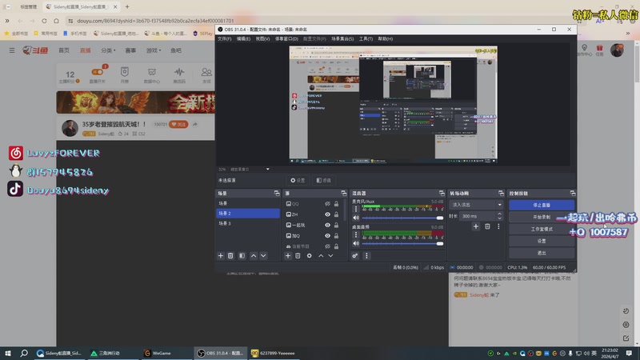Image resolution: width=640 pixels, height=360 pixels.
Task: Click the exit button in controls
Action: pos(542,253)
